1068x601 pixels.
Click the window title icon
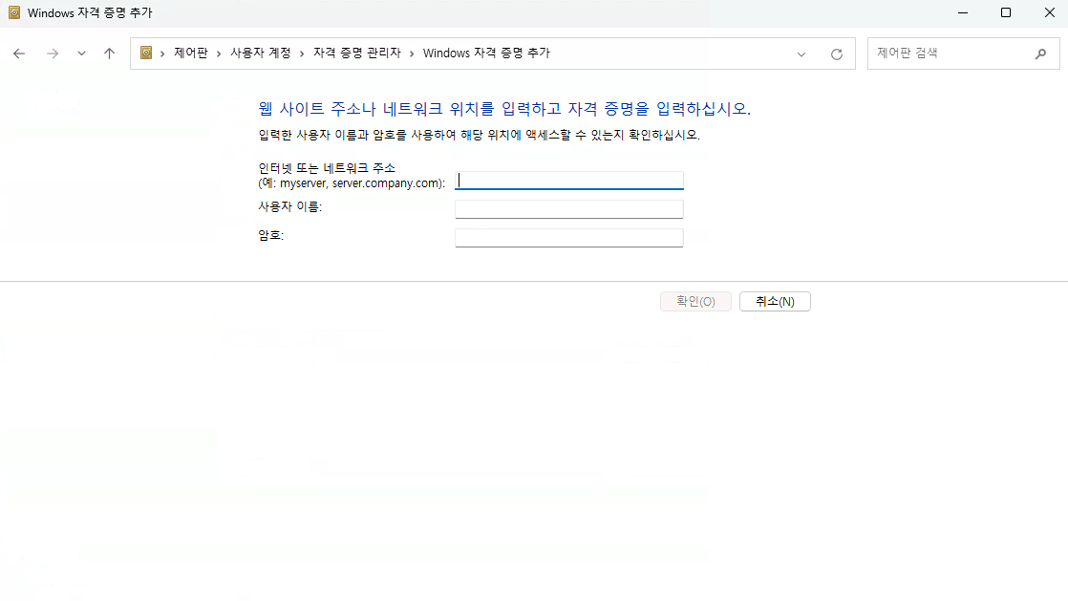click(x=13, y=13)
